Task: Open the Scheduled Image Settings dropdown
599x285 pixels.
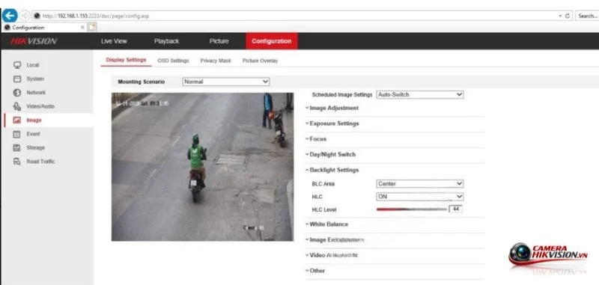Action: click(420, 94)
